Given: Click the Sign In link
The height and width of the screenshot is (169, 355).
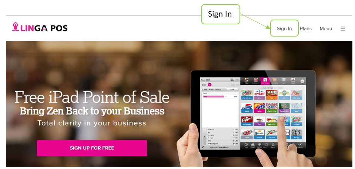Looking at the screenshot, I should (x=284, y=29).
